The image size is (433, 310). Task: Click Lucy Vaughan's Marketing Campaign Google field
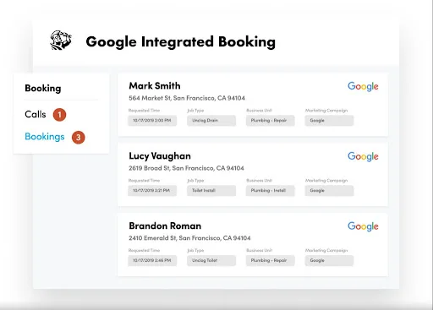pos(329,191)
